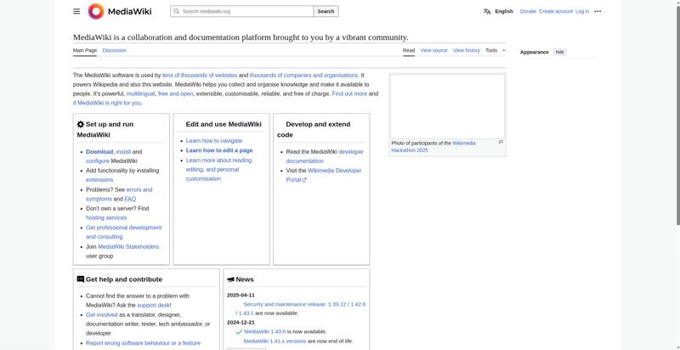Screen dimensions: 680x350
Task: Click Create account link
Action: 556,12
